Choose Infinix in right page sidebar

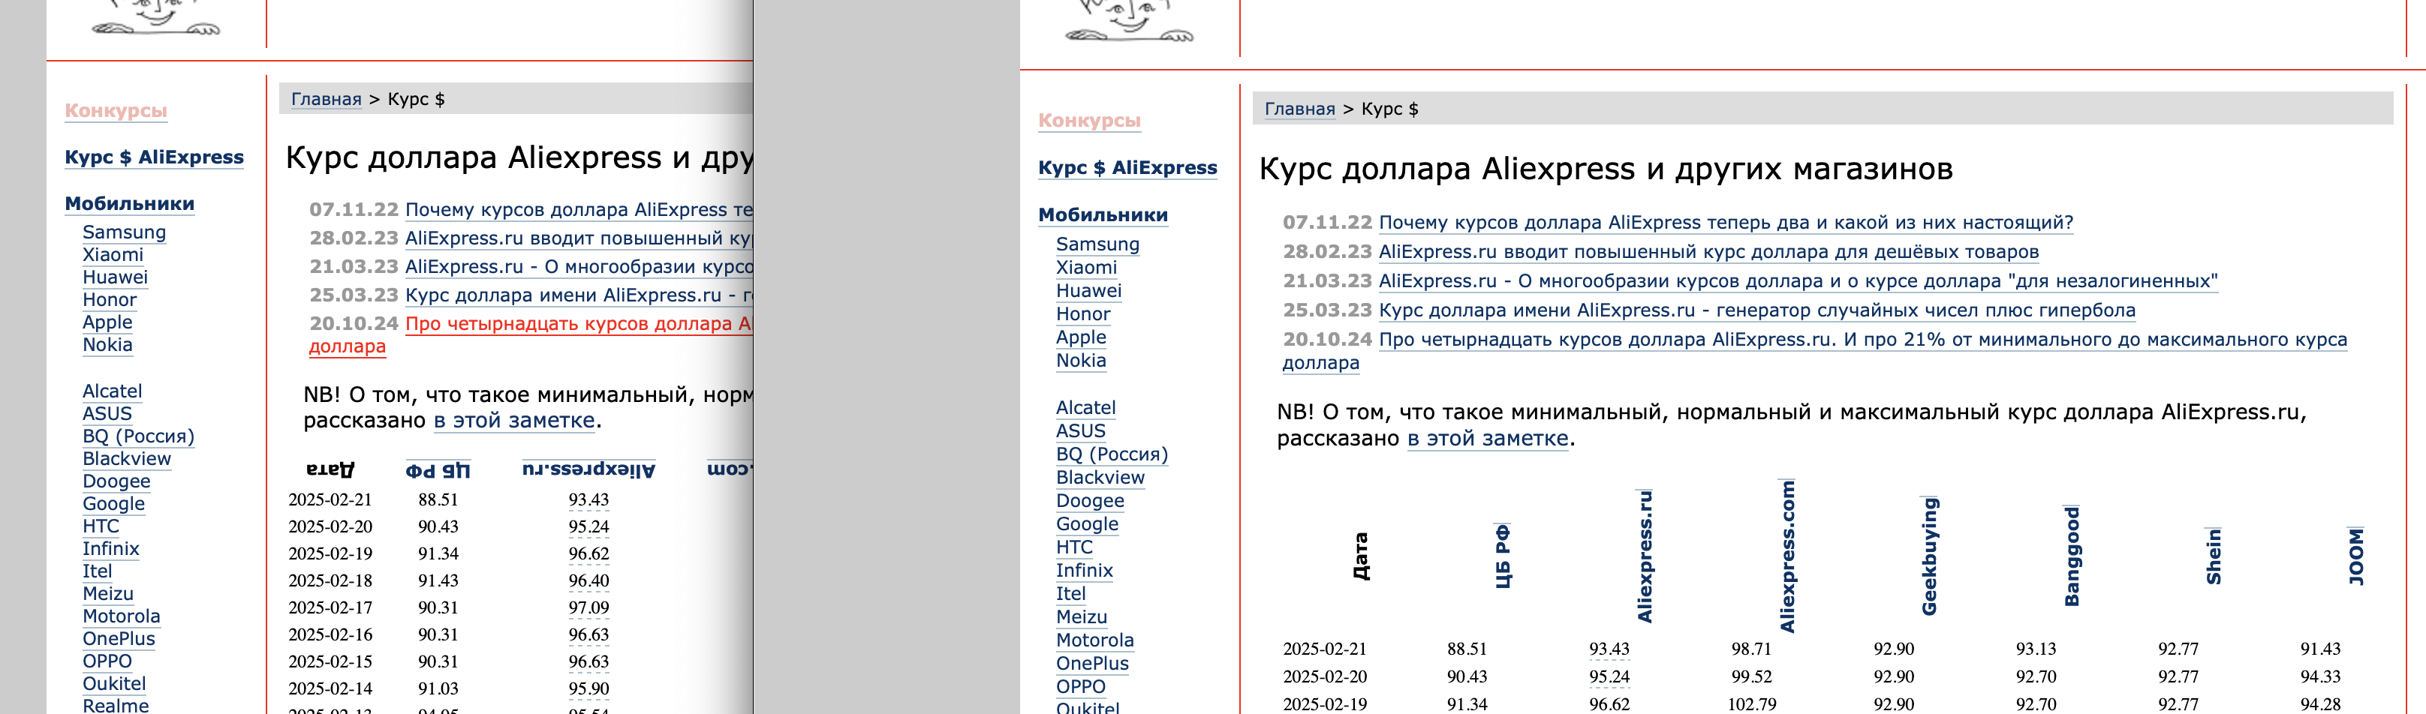click(x=1084, y=570)
